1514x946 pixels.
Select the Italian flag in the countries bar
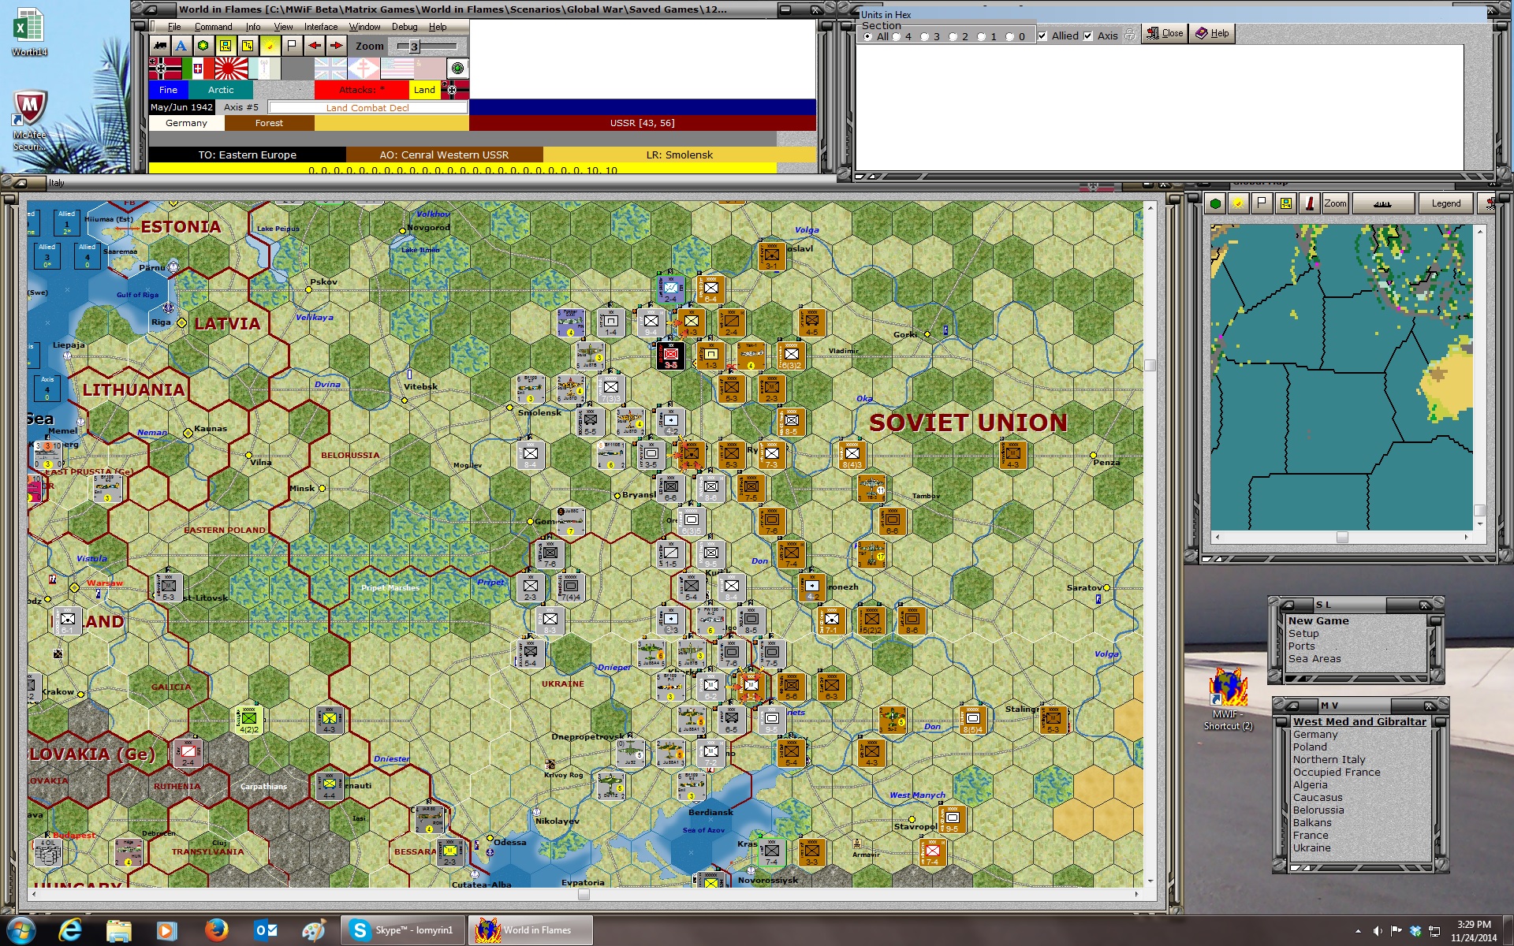[198, 69]
